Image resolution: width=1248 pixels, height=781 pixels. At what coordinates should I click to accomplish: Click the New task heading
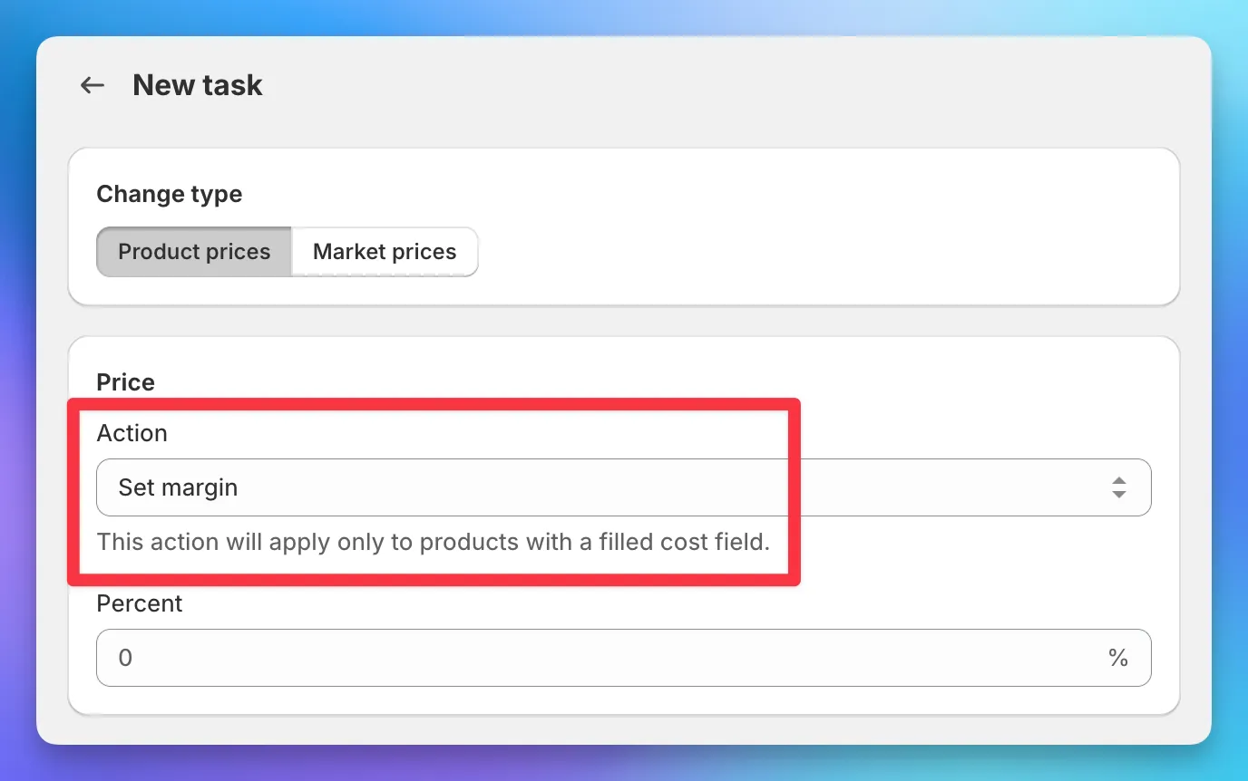pyautogui.click(x=198, y=84)
